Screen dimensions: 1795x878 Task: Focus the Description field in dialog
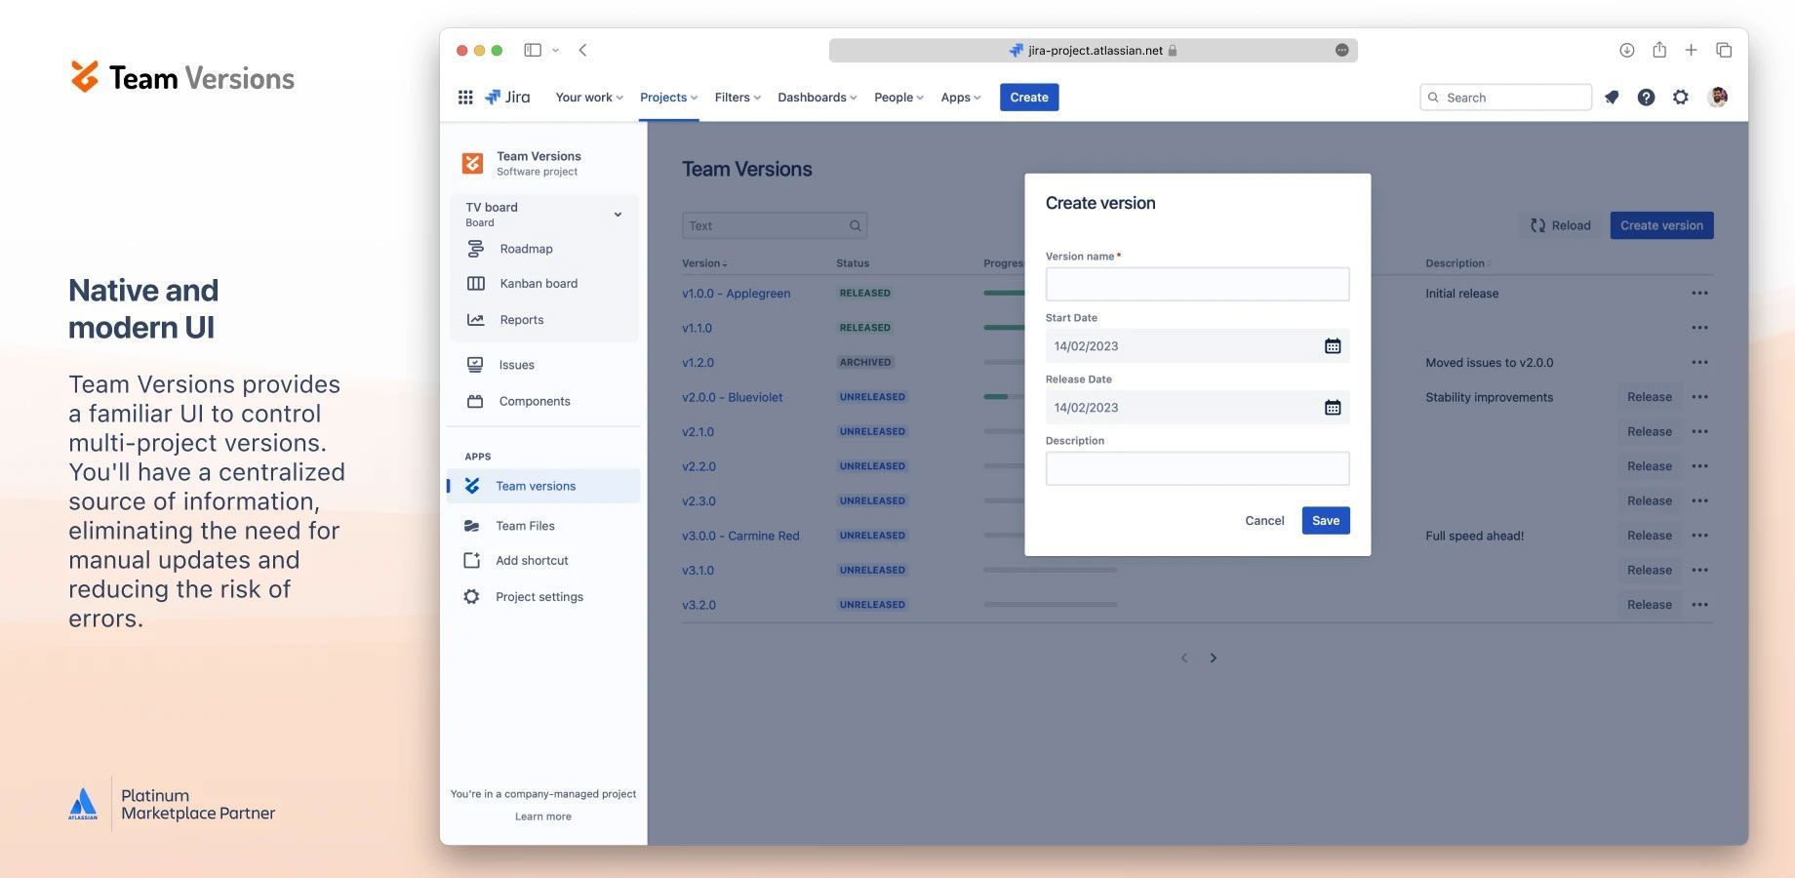tap(1197, 468)
